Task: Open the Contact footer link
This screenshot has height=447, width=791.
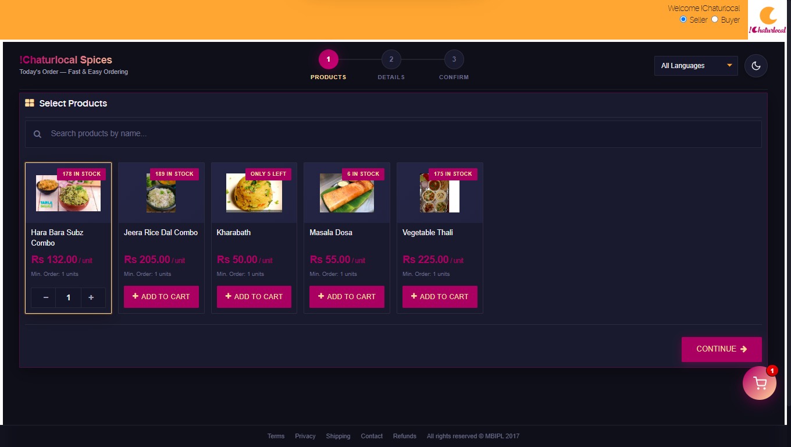Action: point(372,436)
